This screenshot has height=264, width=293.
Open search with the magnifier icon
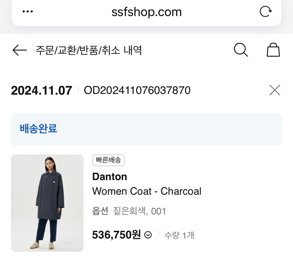pyautogui.click(x=241, y=50)
